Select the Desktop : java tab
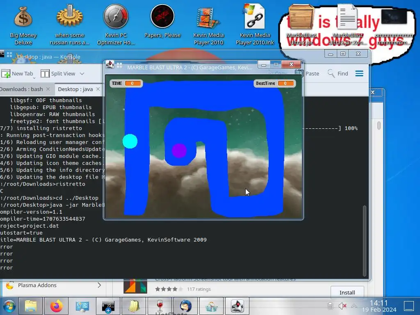The image size is (420, 315). point(75,89)
